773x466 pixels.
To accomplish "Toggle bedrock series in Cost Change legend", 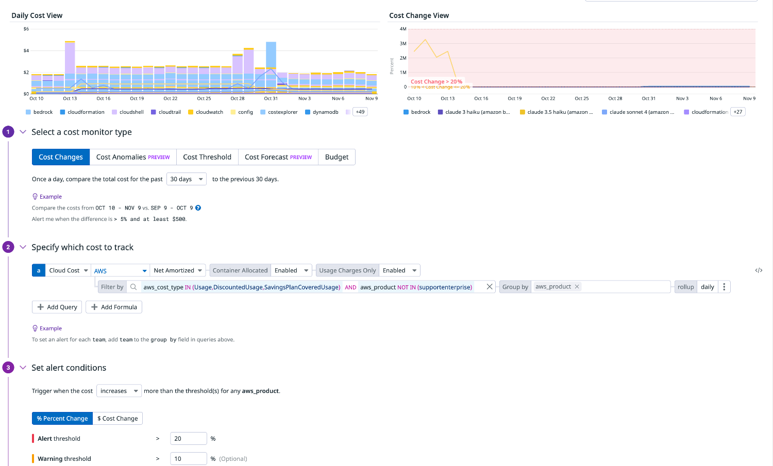I will 416,112.
